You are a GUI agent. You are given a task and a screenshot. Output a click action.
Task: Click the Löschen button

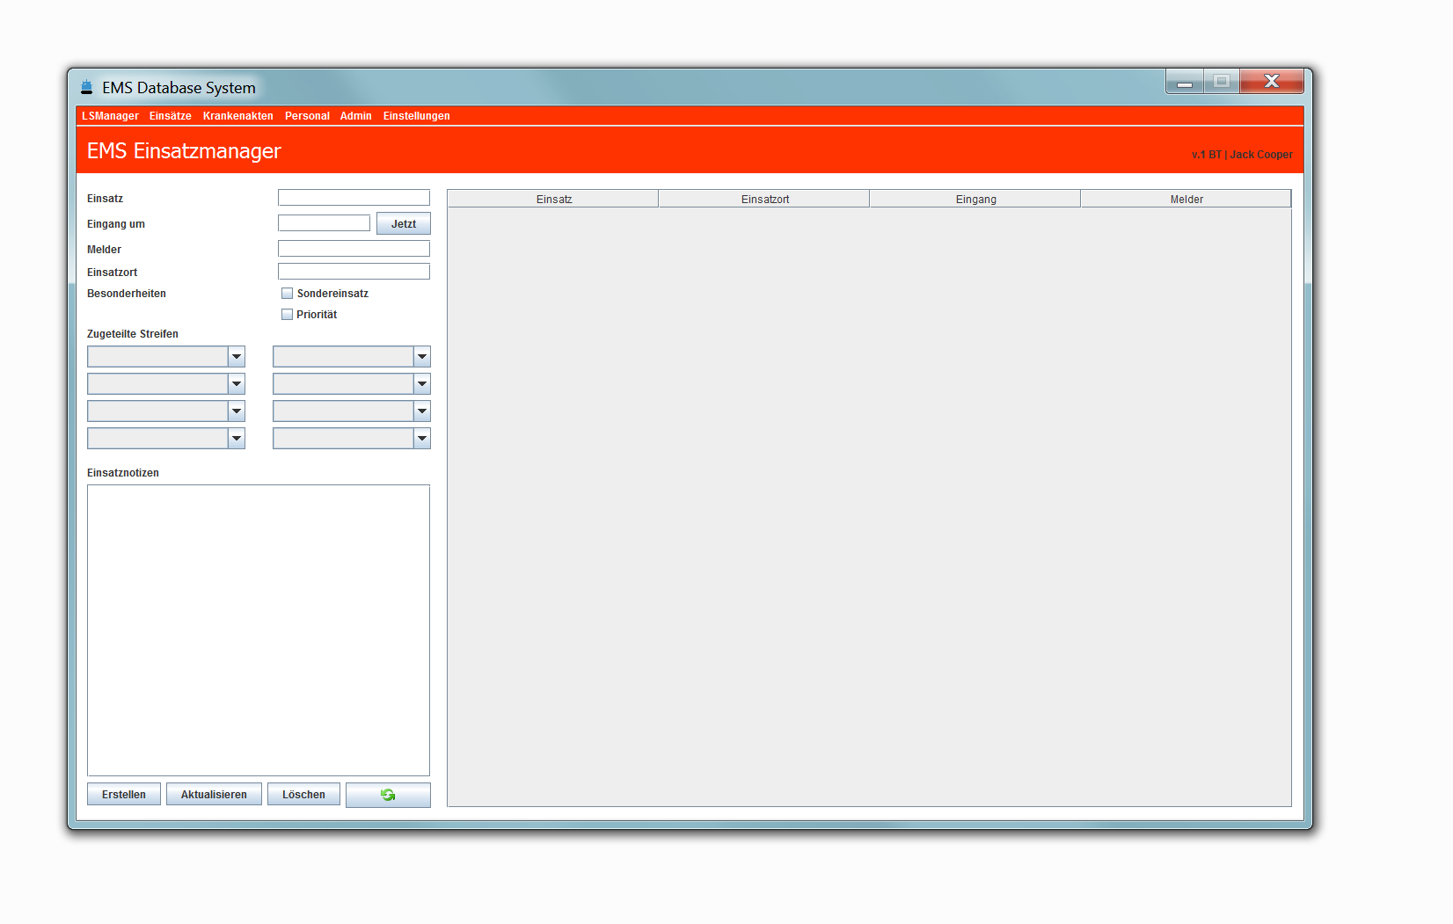[x=303, y=795]
